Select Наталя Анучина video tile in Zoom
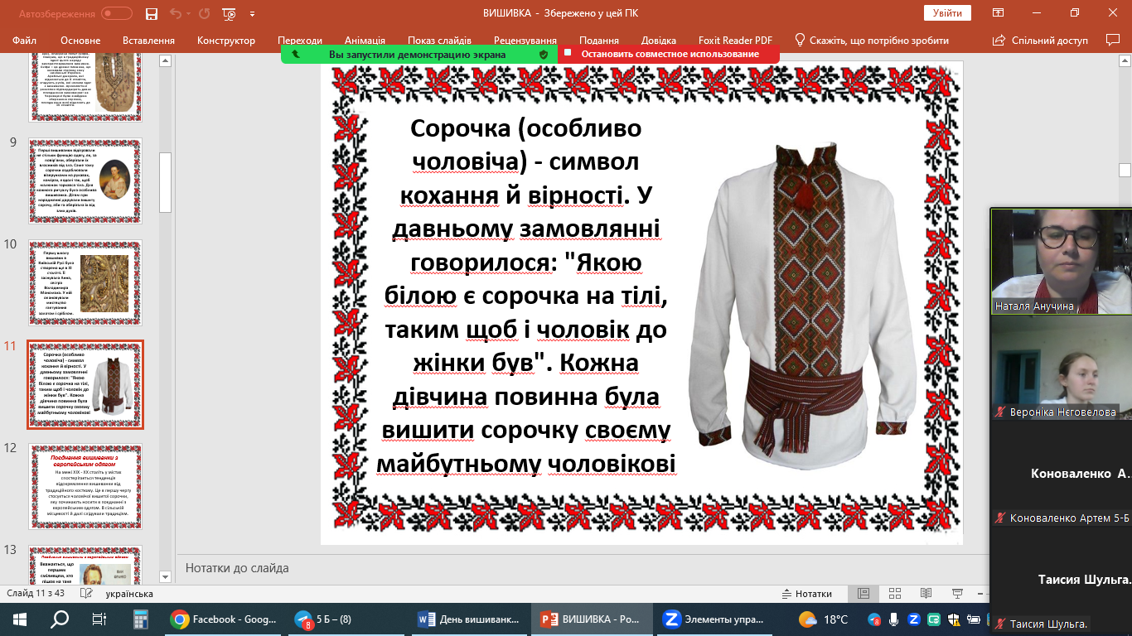The image size is (1132, 636). tap(1061, 261)
